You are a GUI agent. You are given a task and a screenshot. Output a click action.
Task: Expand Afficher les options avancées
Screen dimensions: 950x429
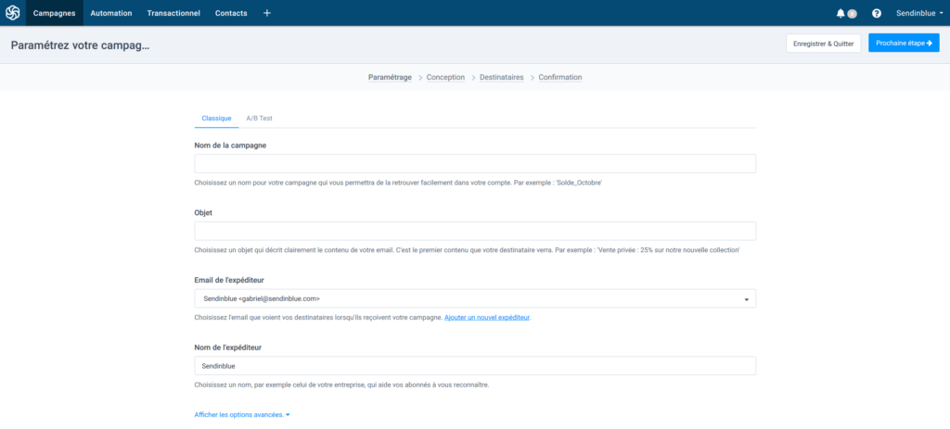coord(242,414)
